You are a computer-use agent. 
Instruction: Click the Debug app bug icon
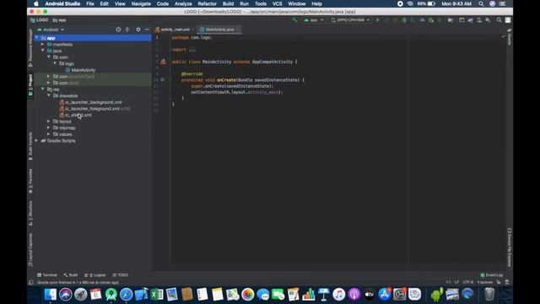click(x=404, y=20)
